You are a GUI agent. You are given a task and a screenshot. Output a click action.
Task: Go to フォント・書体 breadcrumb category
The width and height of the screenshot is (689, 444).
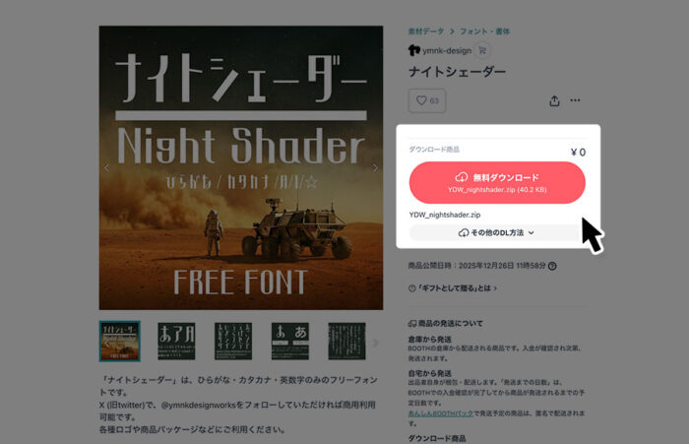[x=484, y=32]
